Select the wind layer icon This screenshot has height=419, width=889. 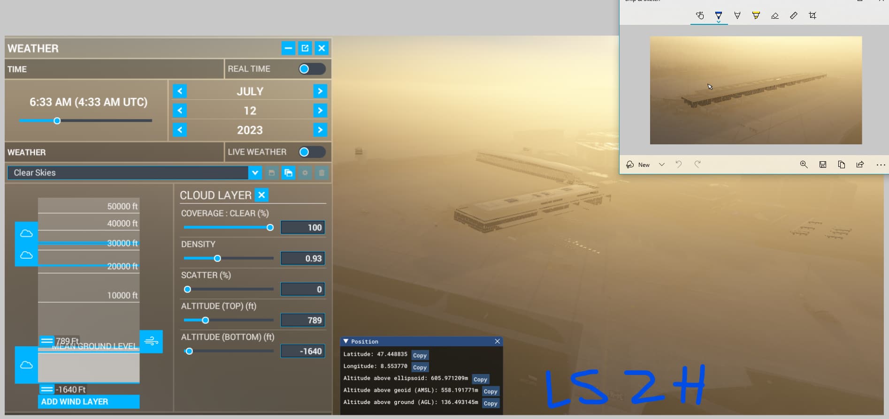click(151, 341)
